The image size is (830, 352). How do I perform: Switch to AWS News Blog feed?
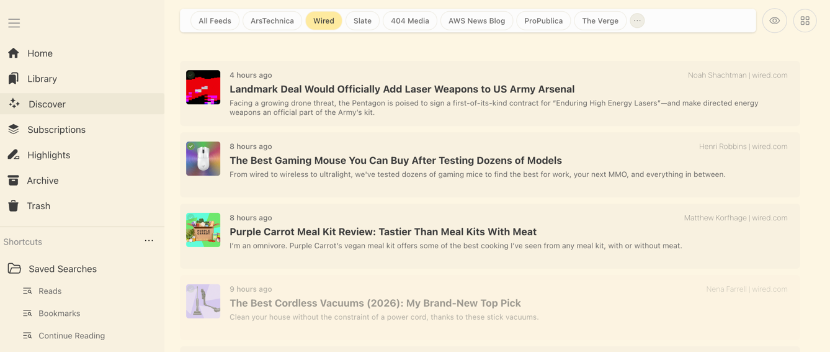(x=476, y=20)
